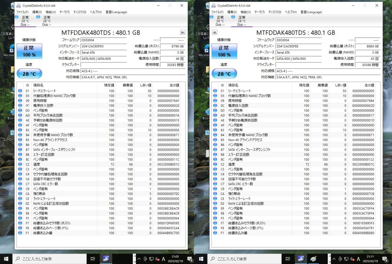Click 項目名 column header in left window
Image resolution: width=392 pixels, height=264 pixels.
click(x=38, y=85)
